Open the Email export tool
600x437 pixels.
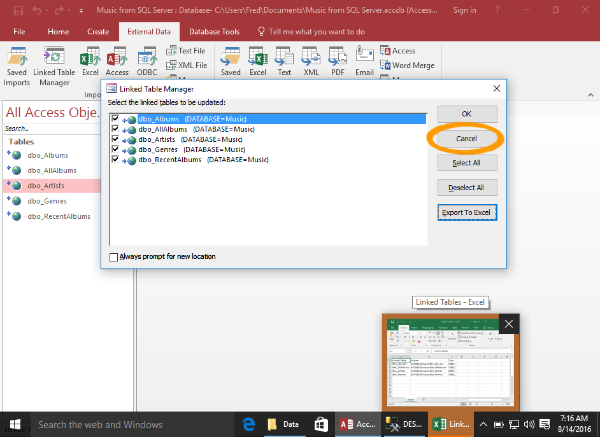point(364,60)
